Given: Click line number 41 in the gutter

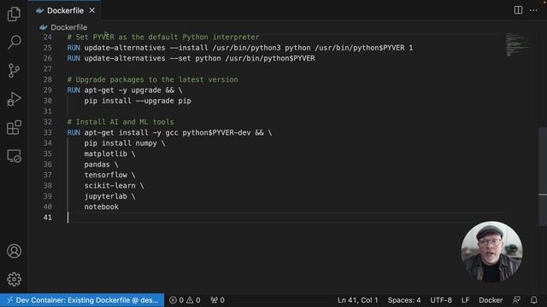Looking at the screenshot, I should 48,217.
